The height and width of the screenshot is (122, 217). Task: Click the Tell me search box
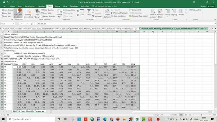point(104,6)
